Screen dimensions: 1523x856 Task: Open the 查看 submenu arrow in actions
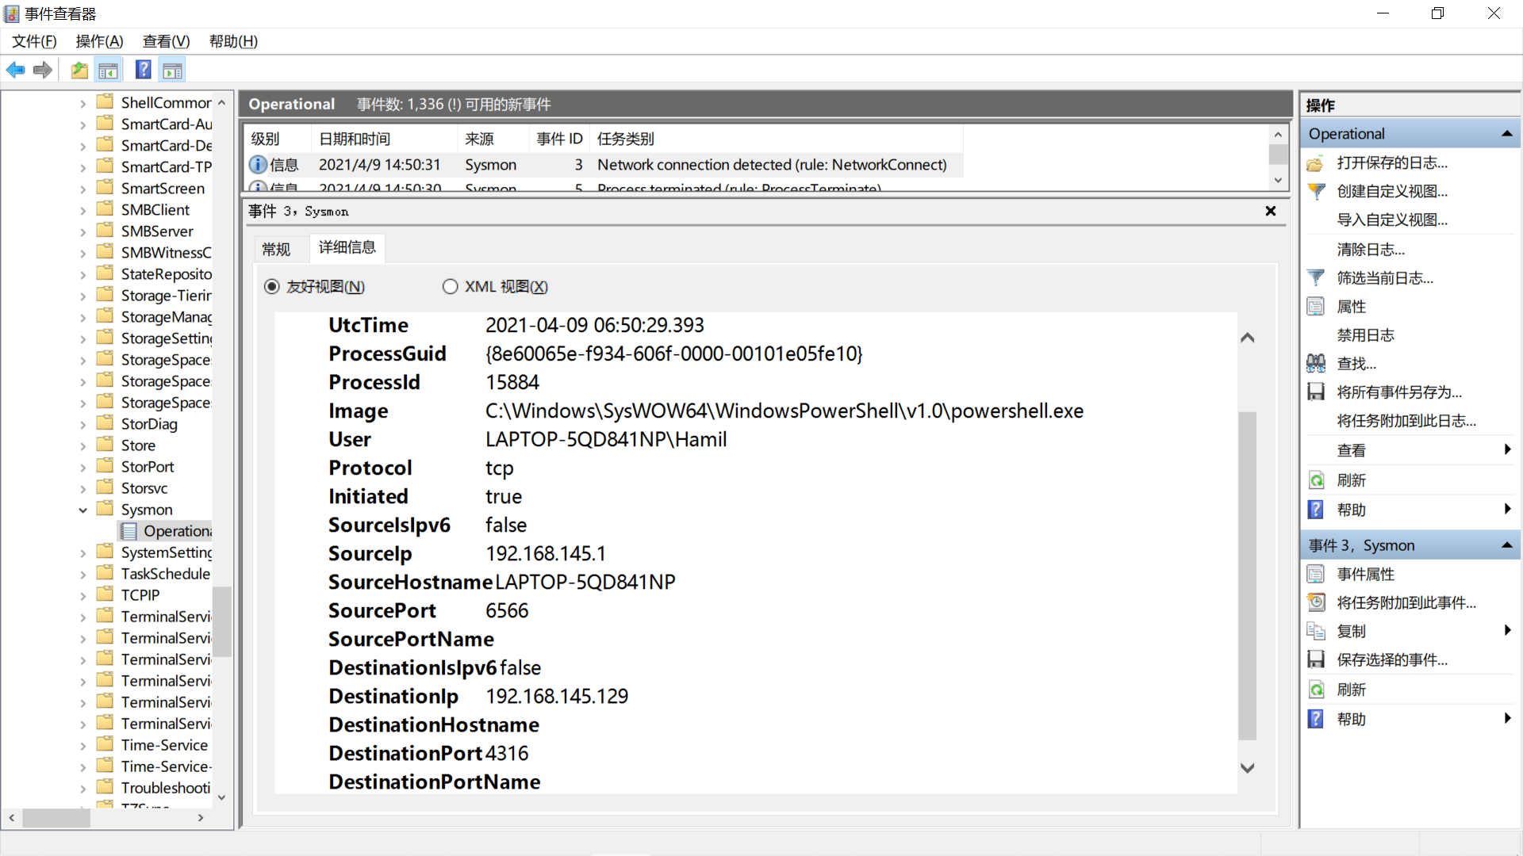(1506, 450)
